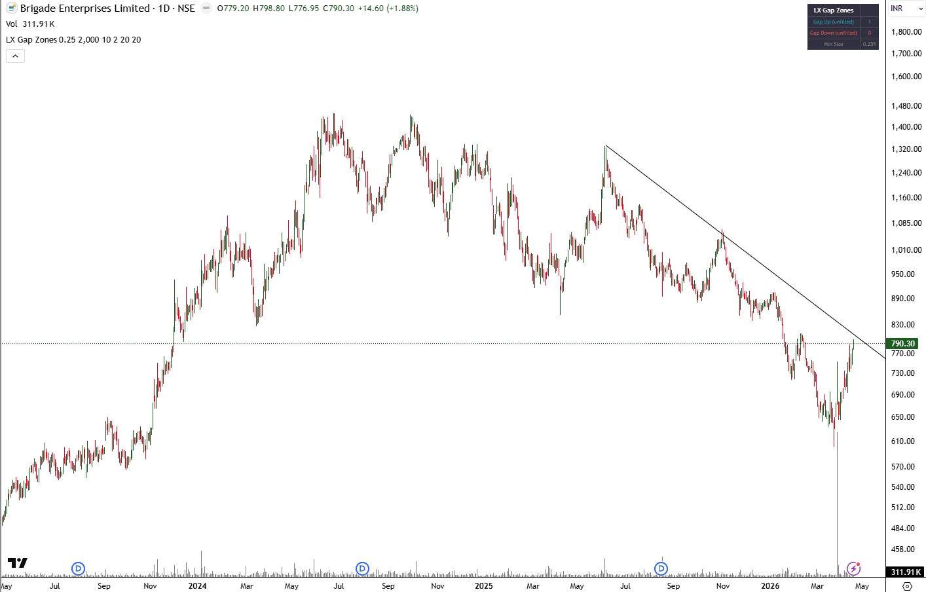Click the Gap Down (unfilled) table row

click(843, 33)
